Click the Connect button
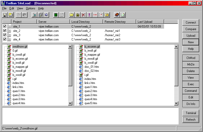The image size is (203, 132). pos(191,23)
